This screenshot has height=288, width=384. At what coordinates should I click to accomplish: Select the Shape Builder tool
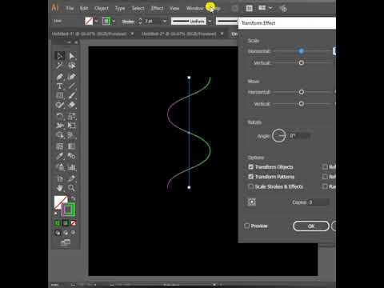(x=60, y=135)
